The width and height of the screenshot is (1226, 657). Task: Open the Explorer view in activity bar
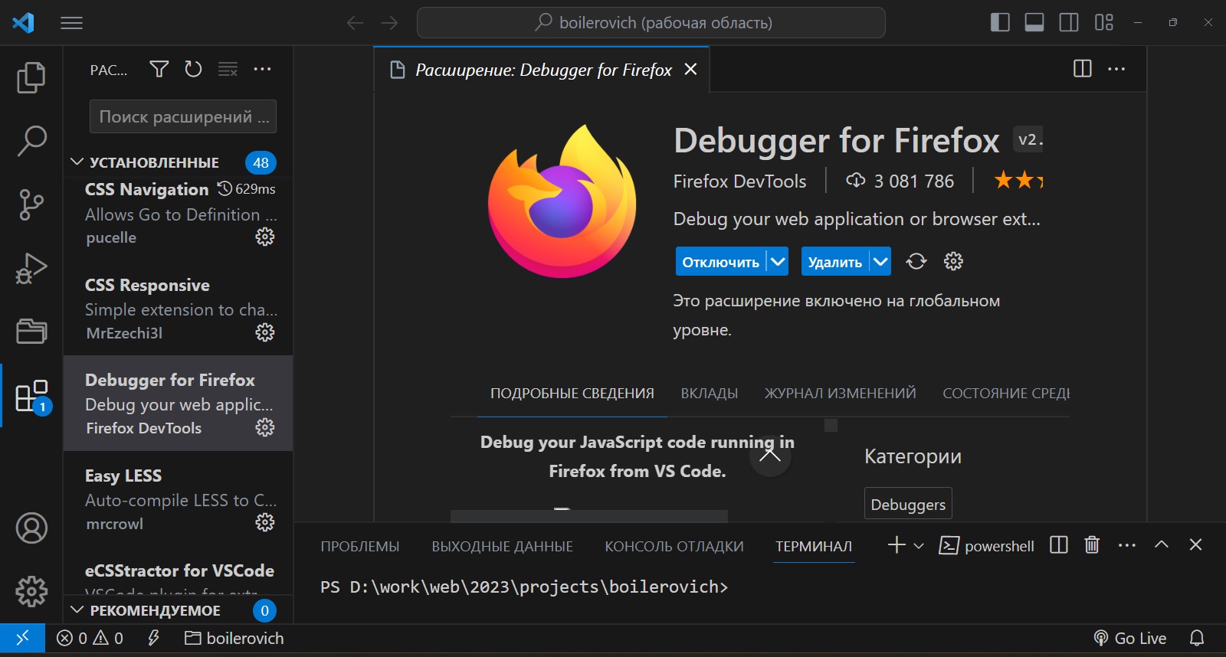tap(31, 77)
